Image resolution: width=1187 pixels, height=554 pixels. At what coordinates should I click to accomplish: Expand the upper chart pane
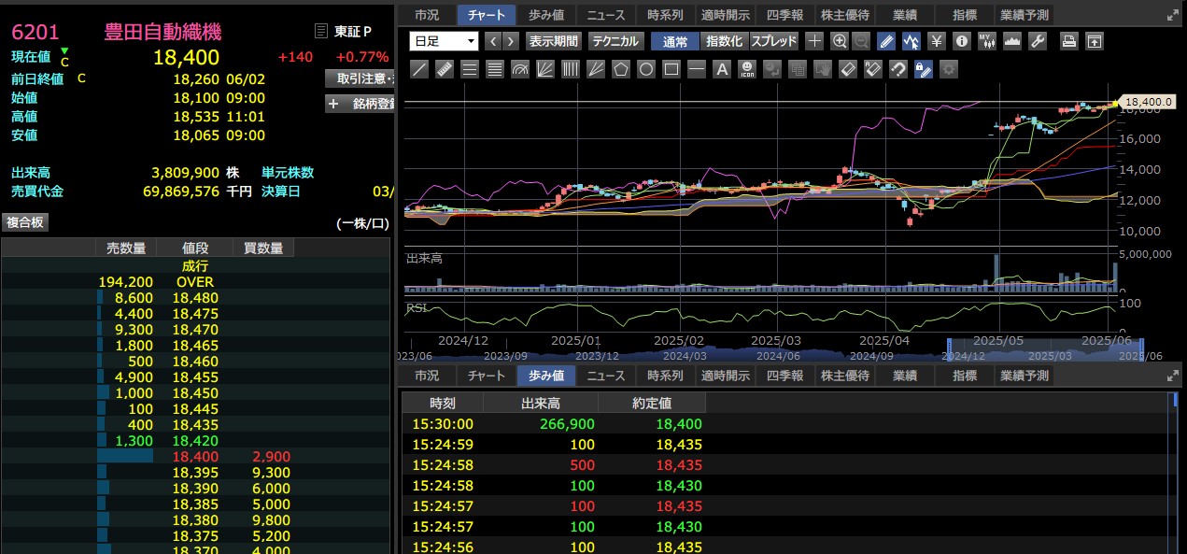1173,15
